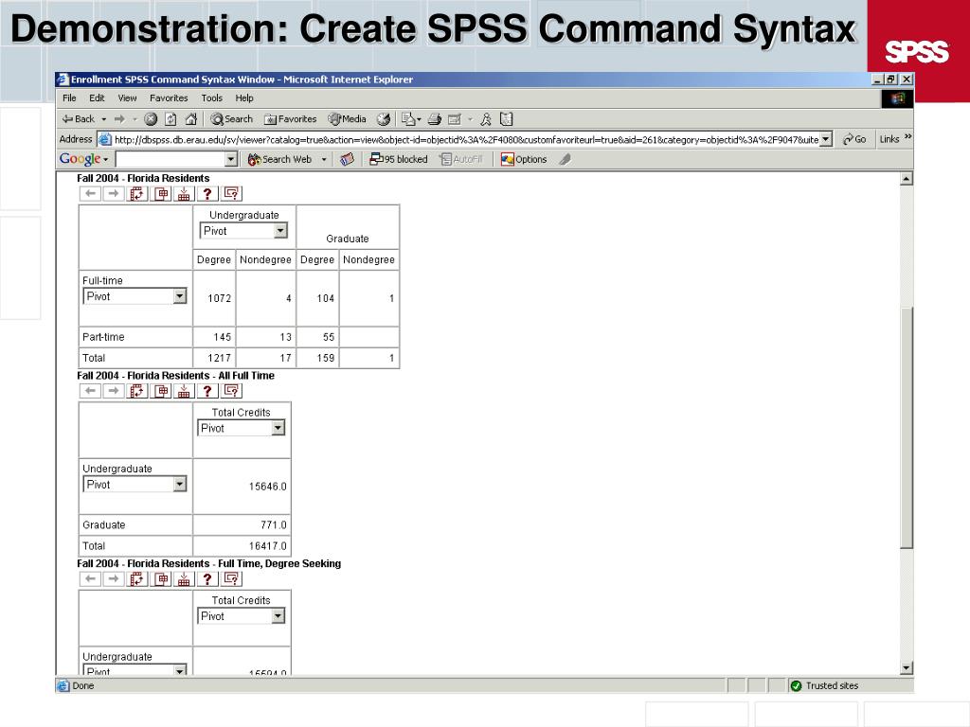Open the Undergraduate Pivot dropdown in Florida Residents table
The height and width of the screenshot is (727, 970).
pyautogui.click(x=243, y=231)
